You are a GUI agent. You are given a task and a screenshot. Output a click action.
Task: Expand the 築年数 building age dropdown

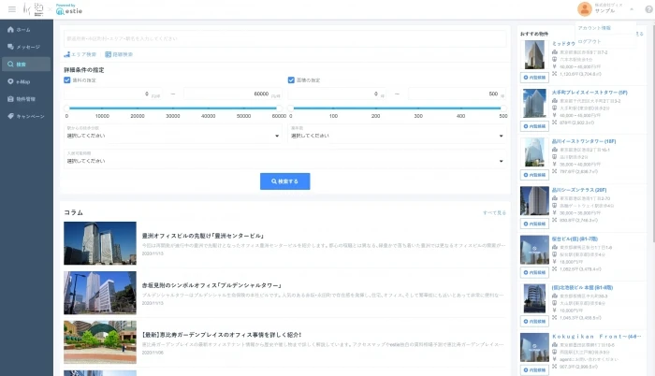point(397,135)
